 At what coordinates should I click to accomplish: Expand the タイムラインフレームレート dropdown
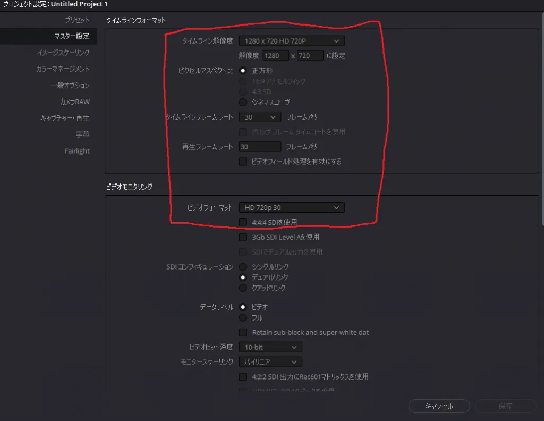(259, 117)
